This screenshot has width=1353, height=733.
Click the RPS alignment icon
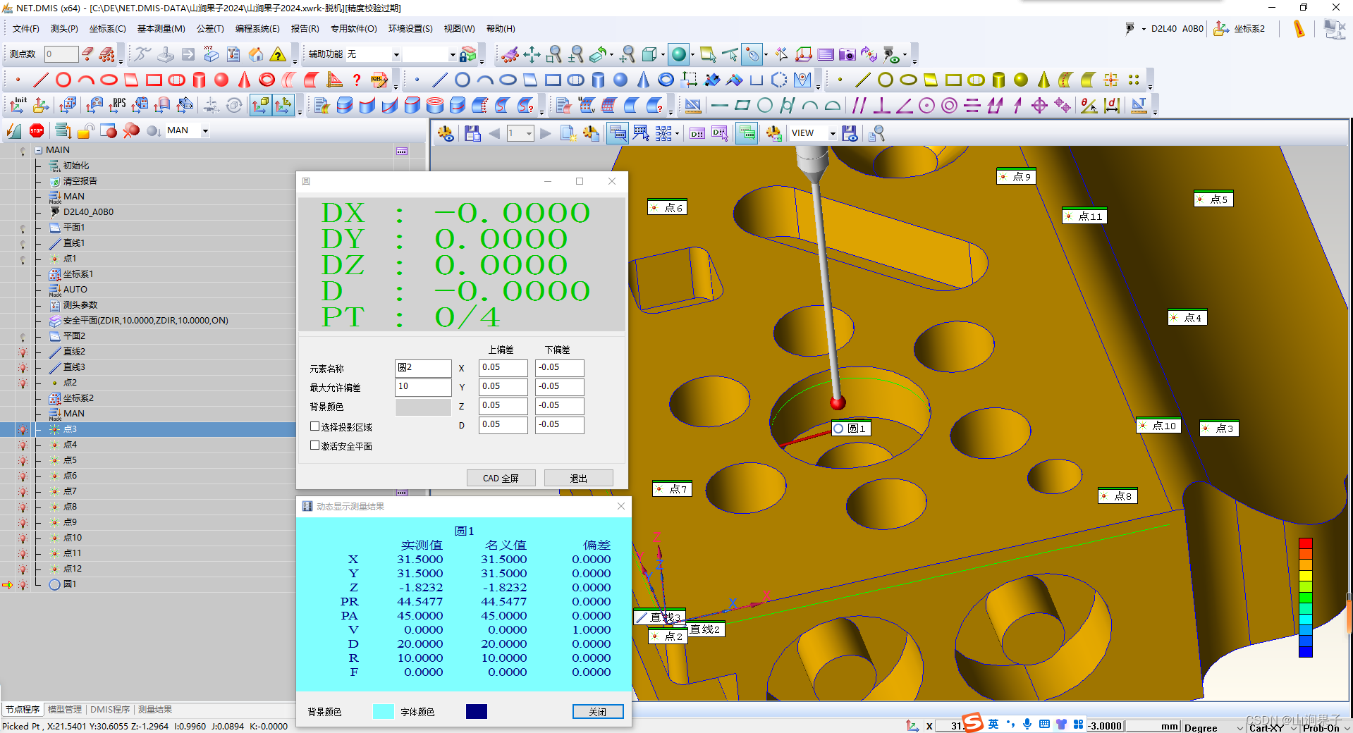117,105
